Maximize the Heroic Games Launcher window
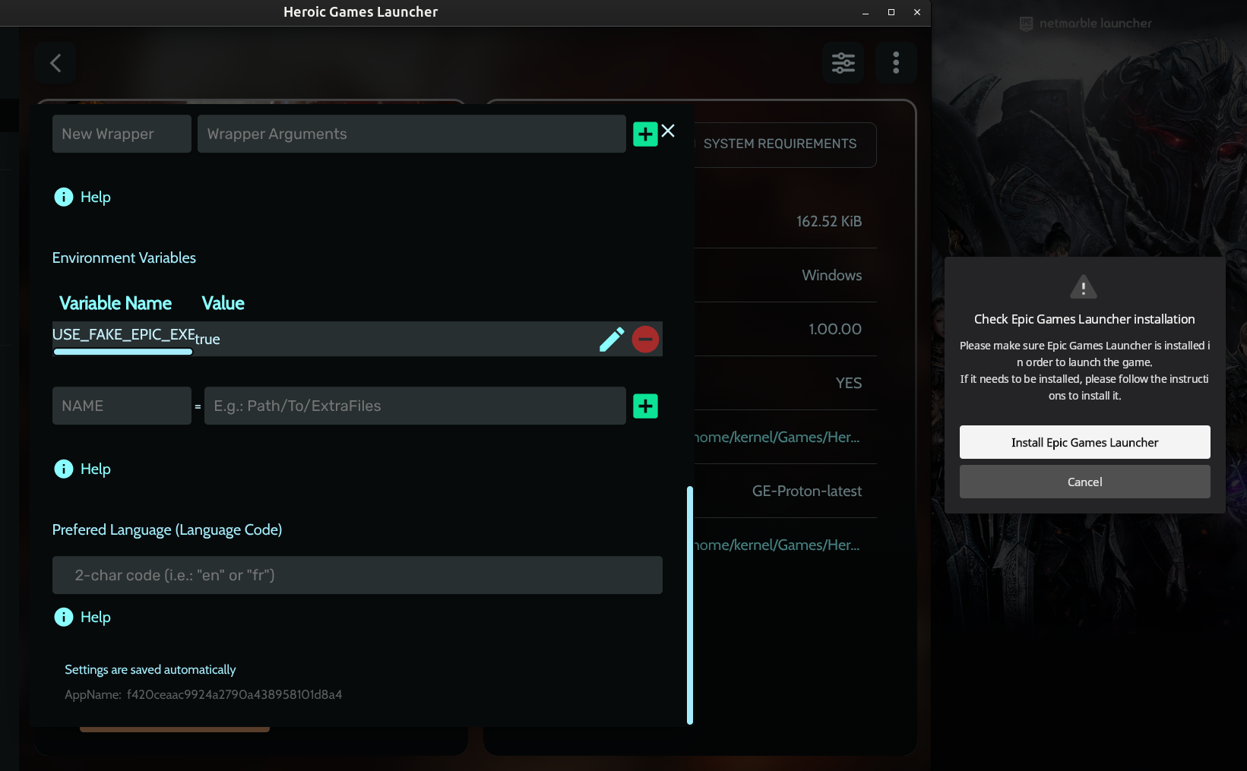Viewport: 1247px width, 771px height. [891, 13]
